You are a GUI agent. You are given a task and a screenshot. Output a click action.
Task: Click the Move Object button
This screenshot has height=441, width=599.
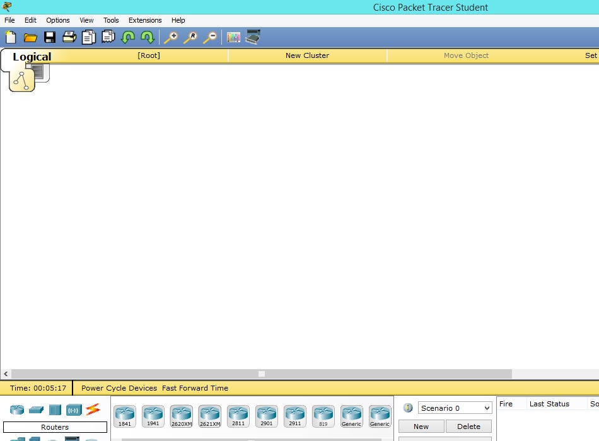point(466,55)
